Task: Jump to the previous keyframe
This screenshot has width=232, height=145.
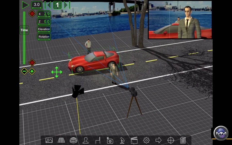Action: pos(48,5)
